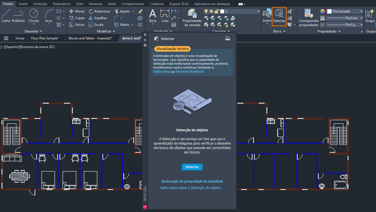This screenshot has width=376, height=212.
Task: Click the [−] viewport control
Action: (3, 47)
